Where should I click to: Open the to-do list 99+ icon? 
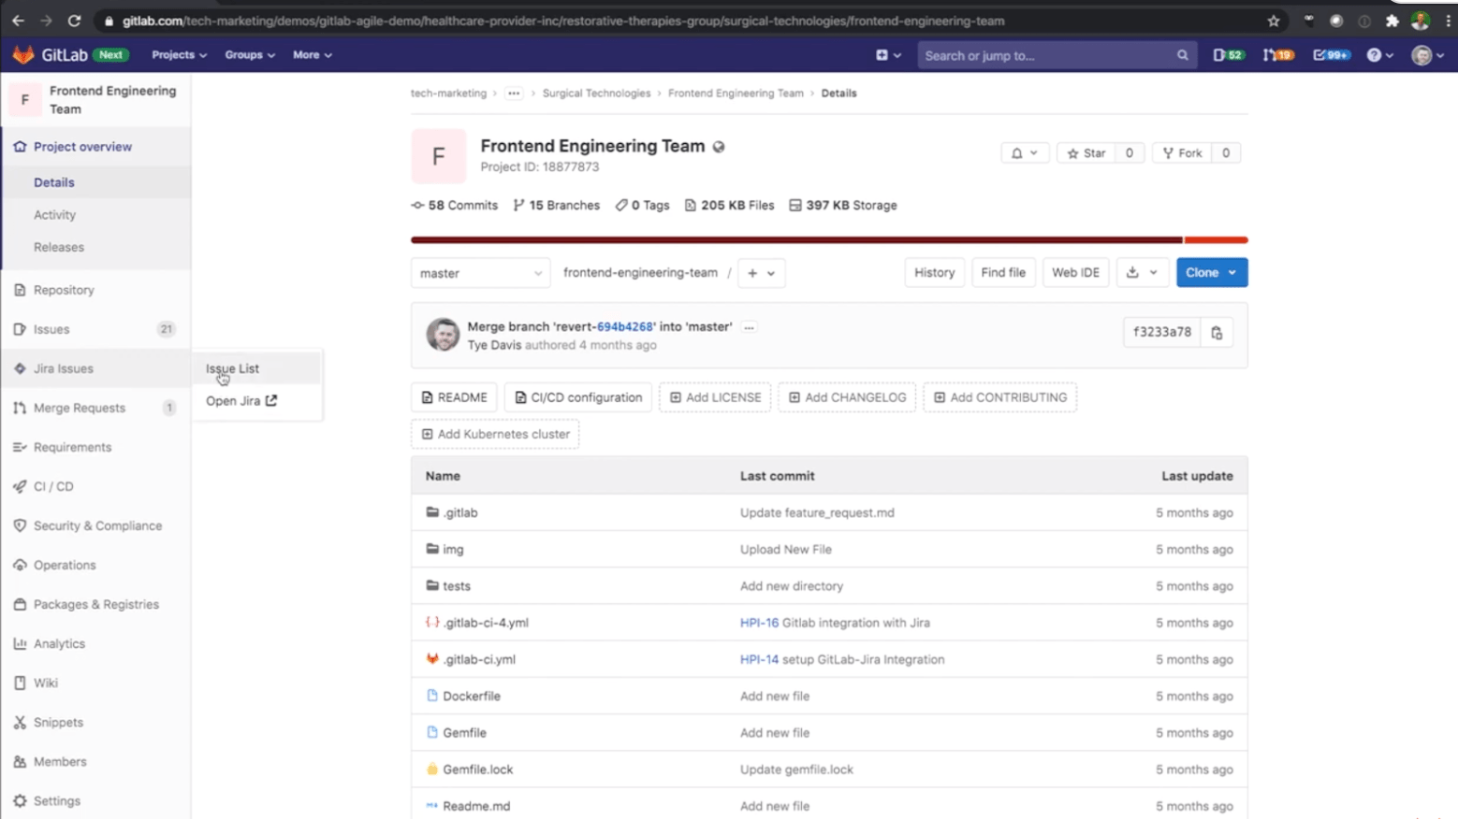pyautogui.click(x=1331, y=55)
